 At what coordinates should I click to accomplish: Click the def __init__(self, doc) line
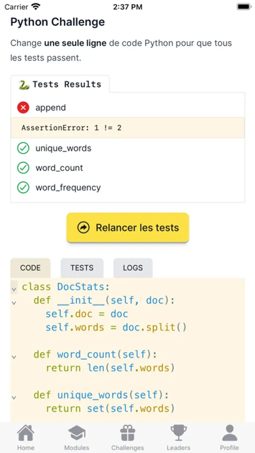pyautogui.click(x=104, y=300)
